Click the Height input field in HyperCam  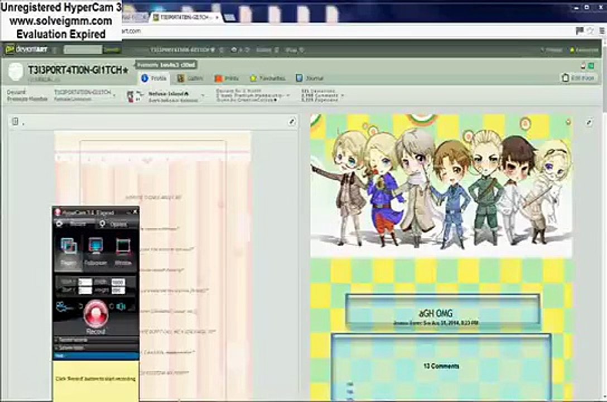pyautogui.click(x=118, y=290)
